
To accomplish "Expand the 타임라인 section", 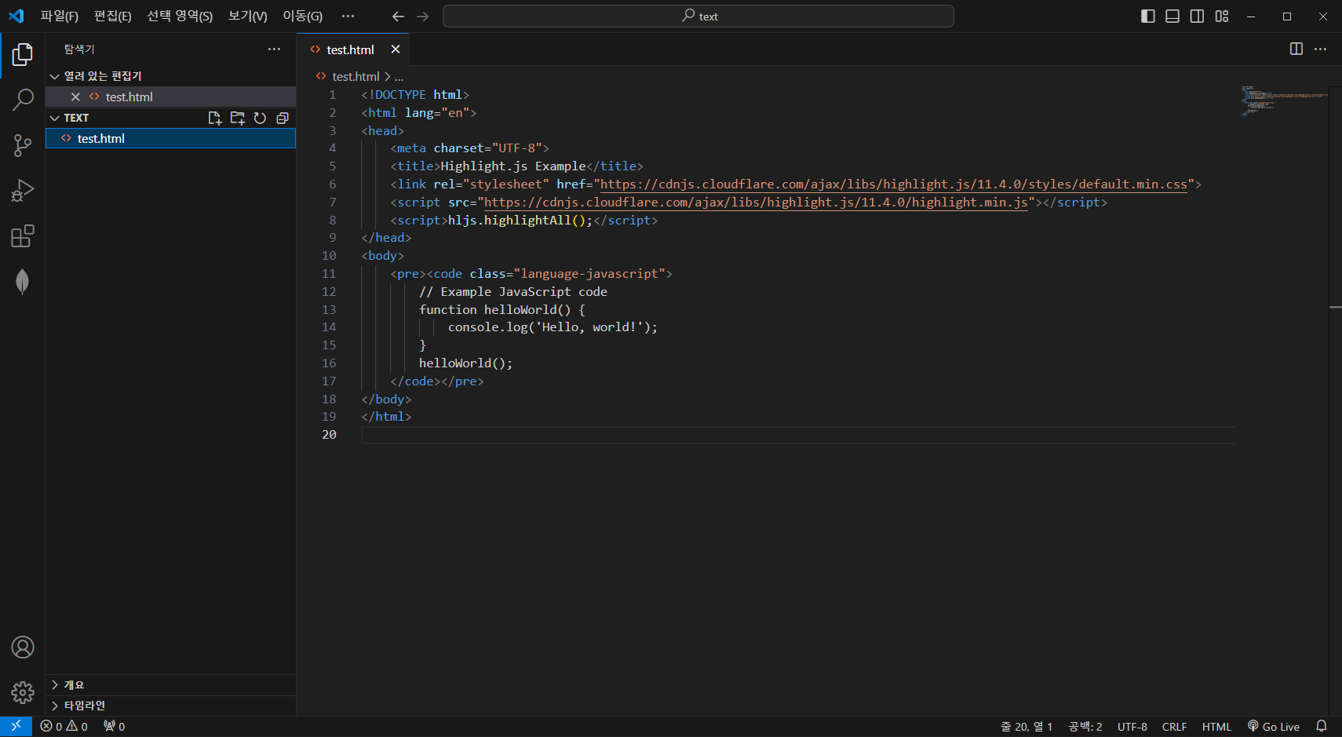I will pyautogui.click(x=81, y=705).
